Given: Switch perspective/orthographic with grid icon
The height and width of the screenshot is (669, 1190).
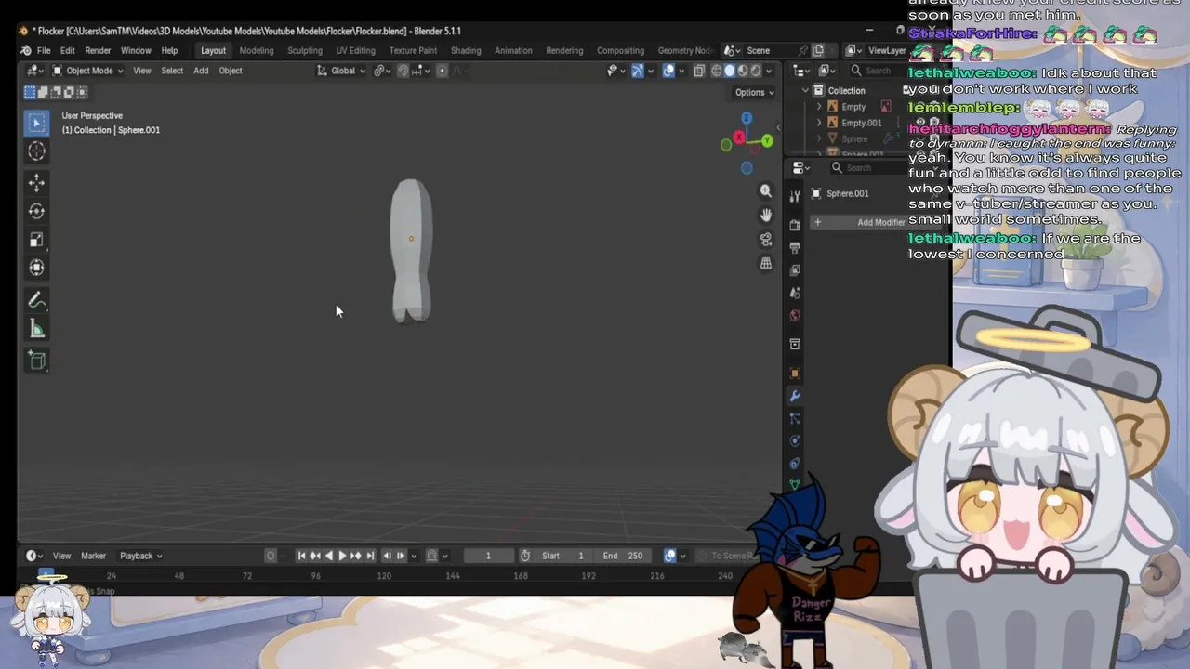Looking at the screenshot, I should pyautogui.click(x=766, y=263).
